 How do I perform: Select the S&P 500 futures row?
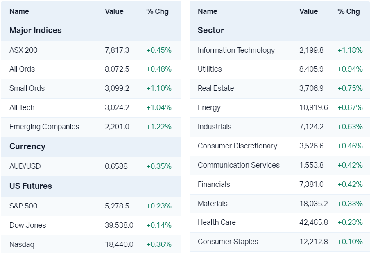coord(23,206)
